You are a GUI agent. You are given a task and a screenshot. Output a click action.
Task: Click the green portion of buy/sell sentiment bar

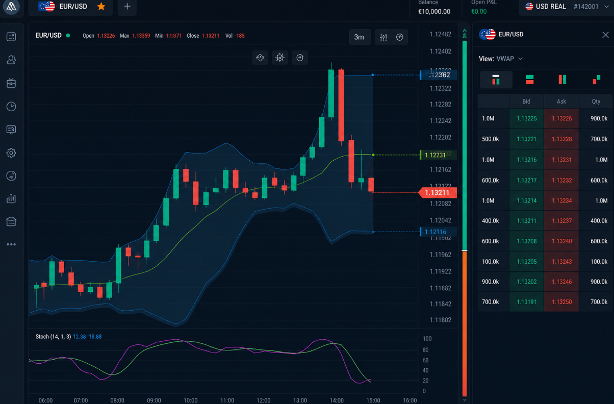[x=465, y=145]
